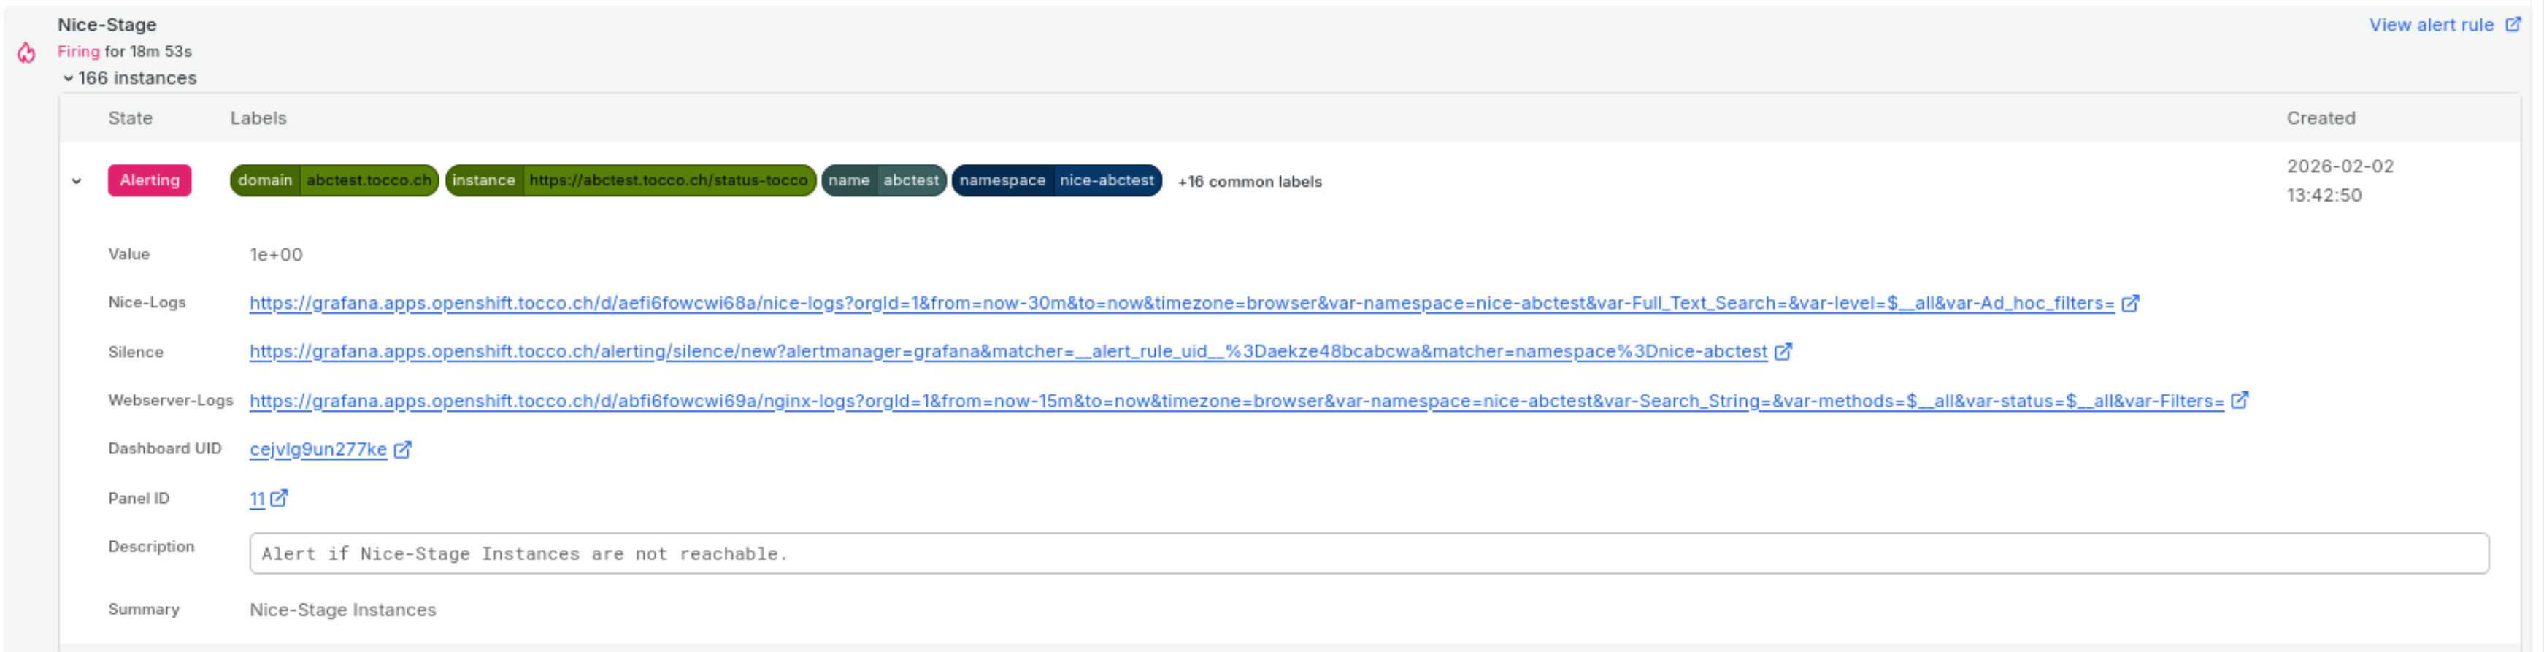Click the domain abctest.tocco.ch label tag

pyautogui.click(x=334, y=181)
